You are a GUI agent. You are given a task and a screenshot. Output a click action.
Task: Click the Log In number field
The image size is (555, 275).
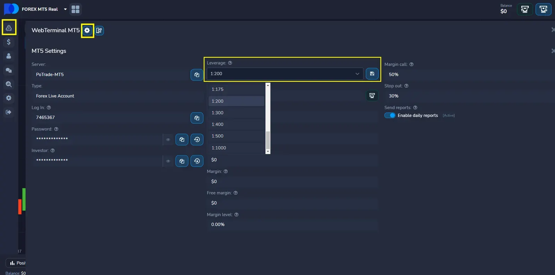(111, 118)
